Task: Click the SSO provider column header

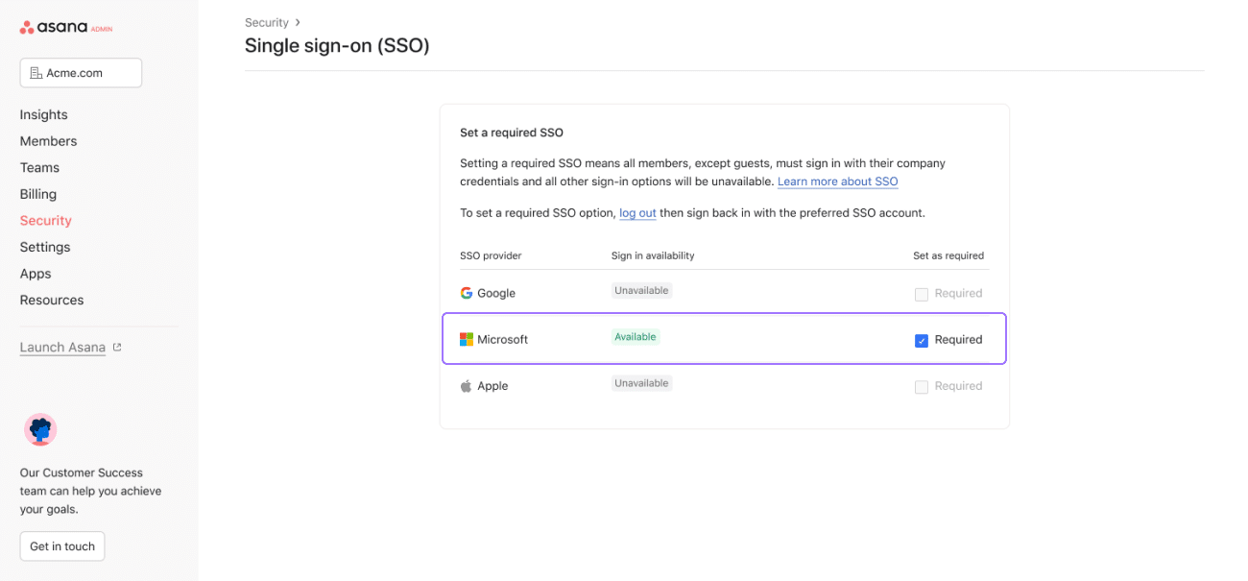Action: (491, 255)
